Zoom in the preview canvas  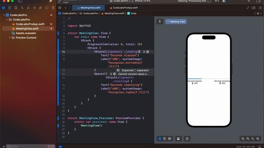point(258,139)
